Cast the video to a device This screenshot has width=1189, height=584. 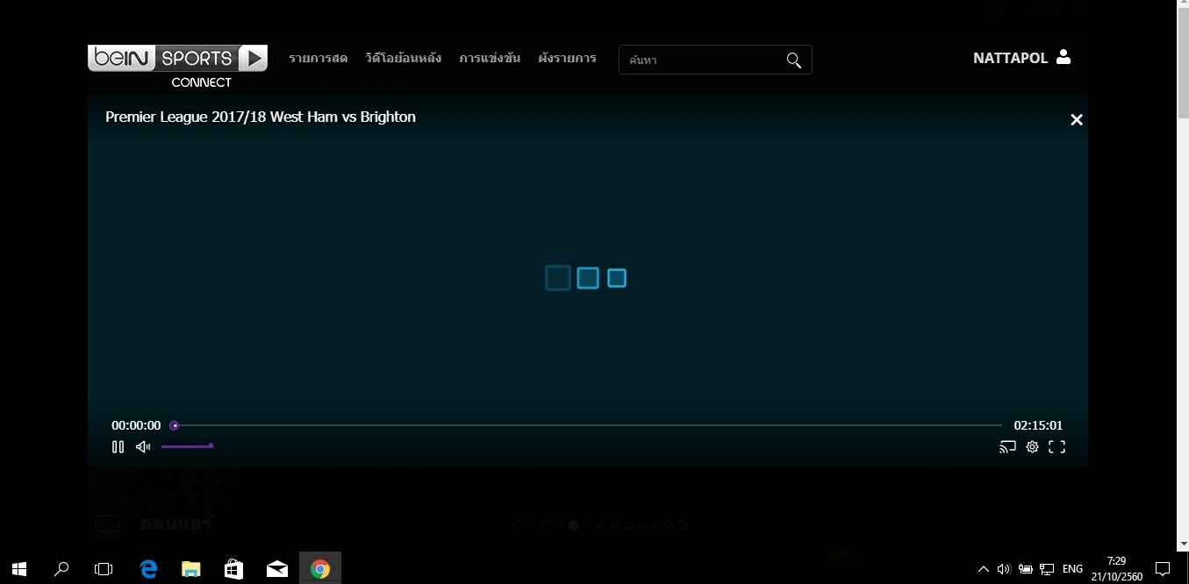click(x=1007, y=446)
